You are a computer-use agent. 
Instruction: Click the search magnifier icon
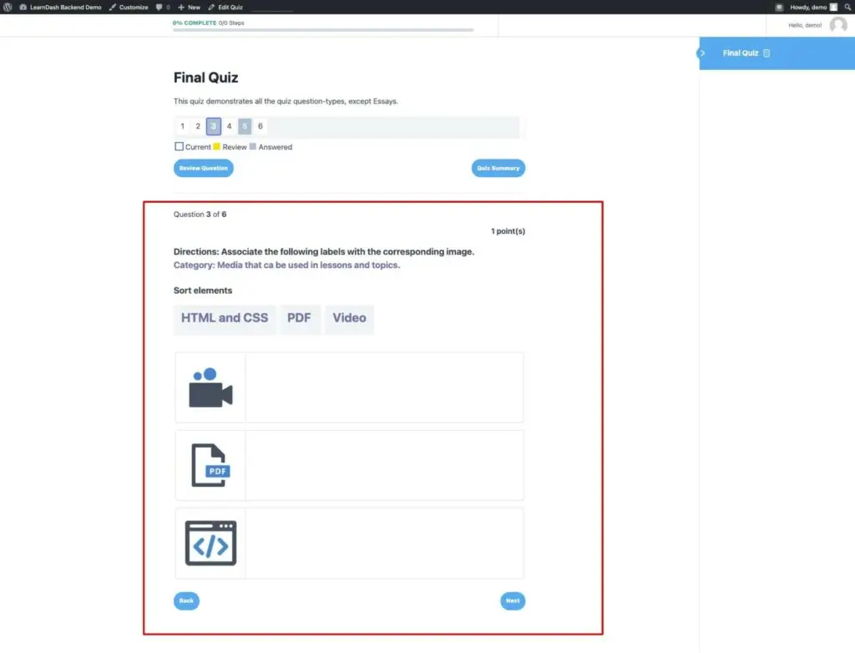(847, 7)
